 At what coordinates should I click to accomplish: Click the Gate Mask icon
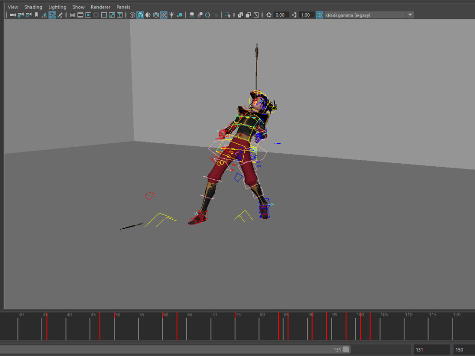[x=96, y=15]
